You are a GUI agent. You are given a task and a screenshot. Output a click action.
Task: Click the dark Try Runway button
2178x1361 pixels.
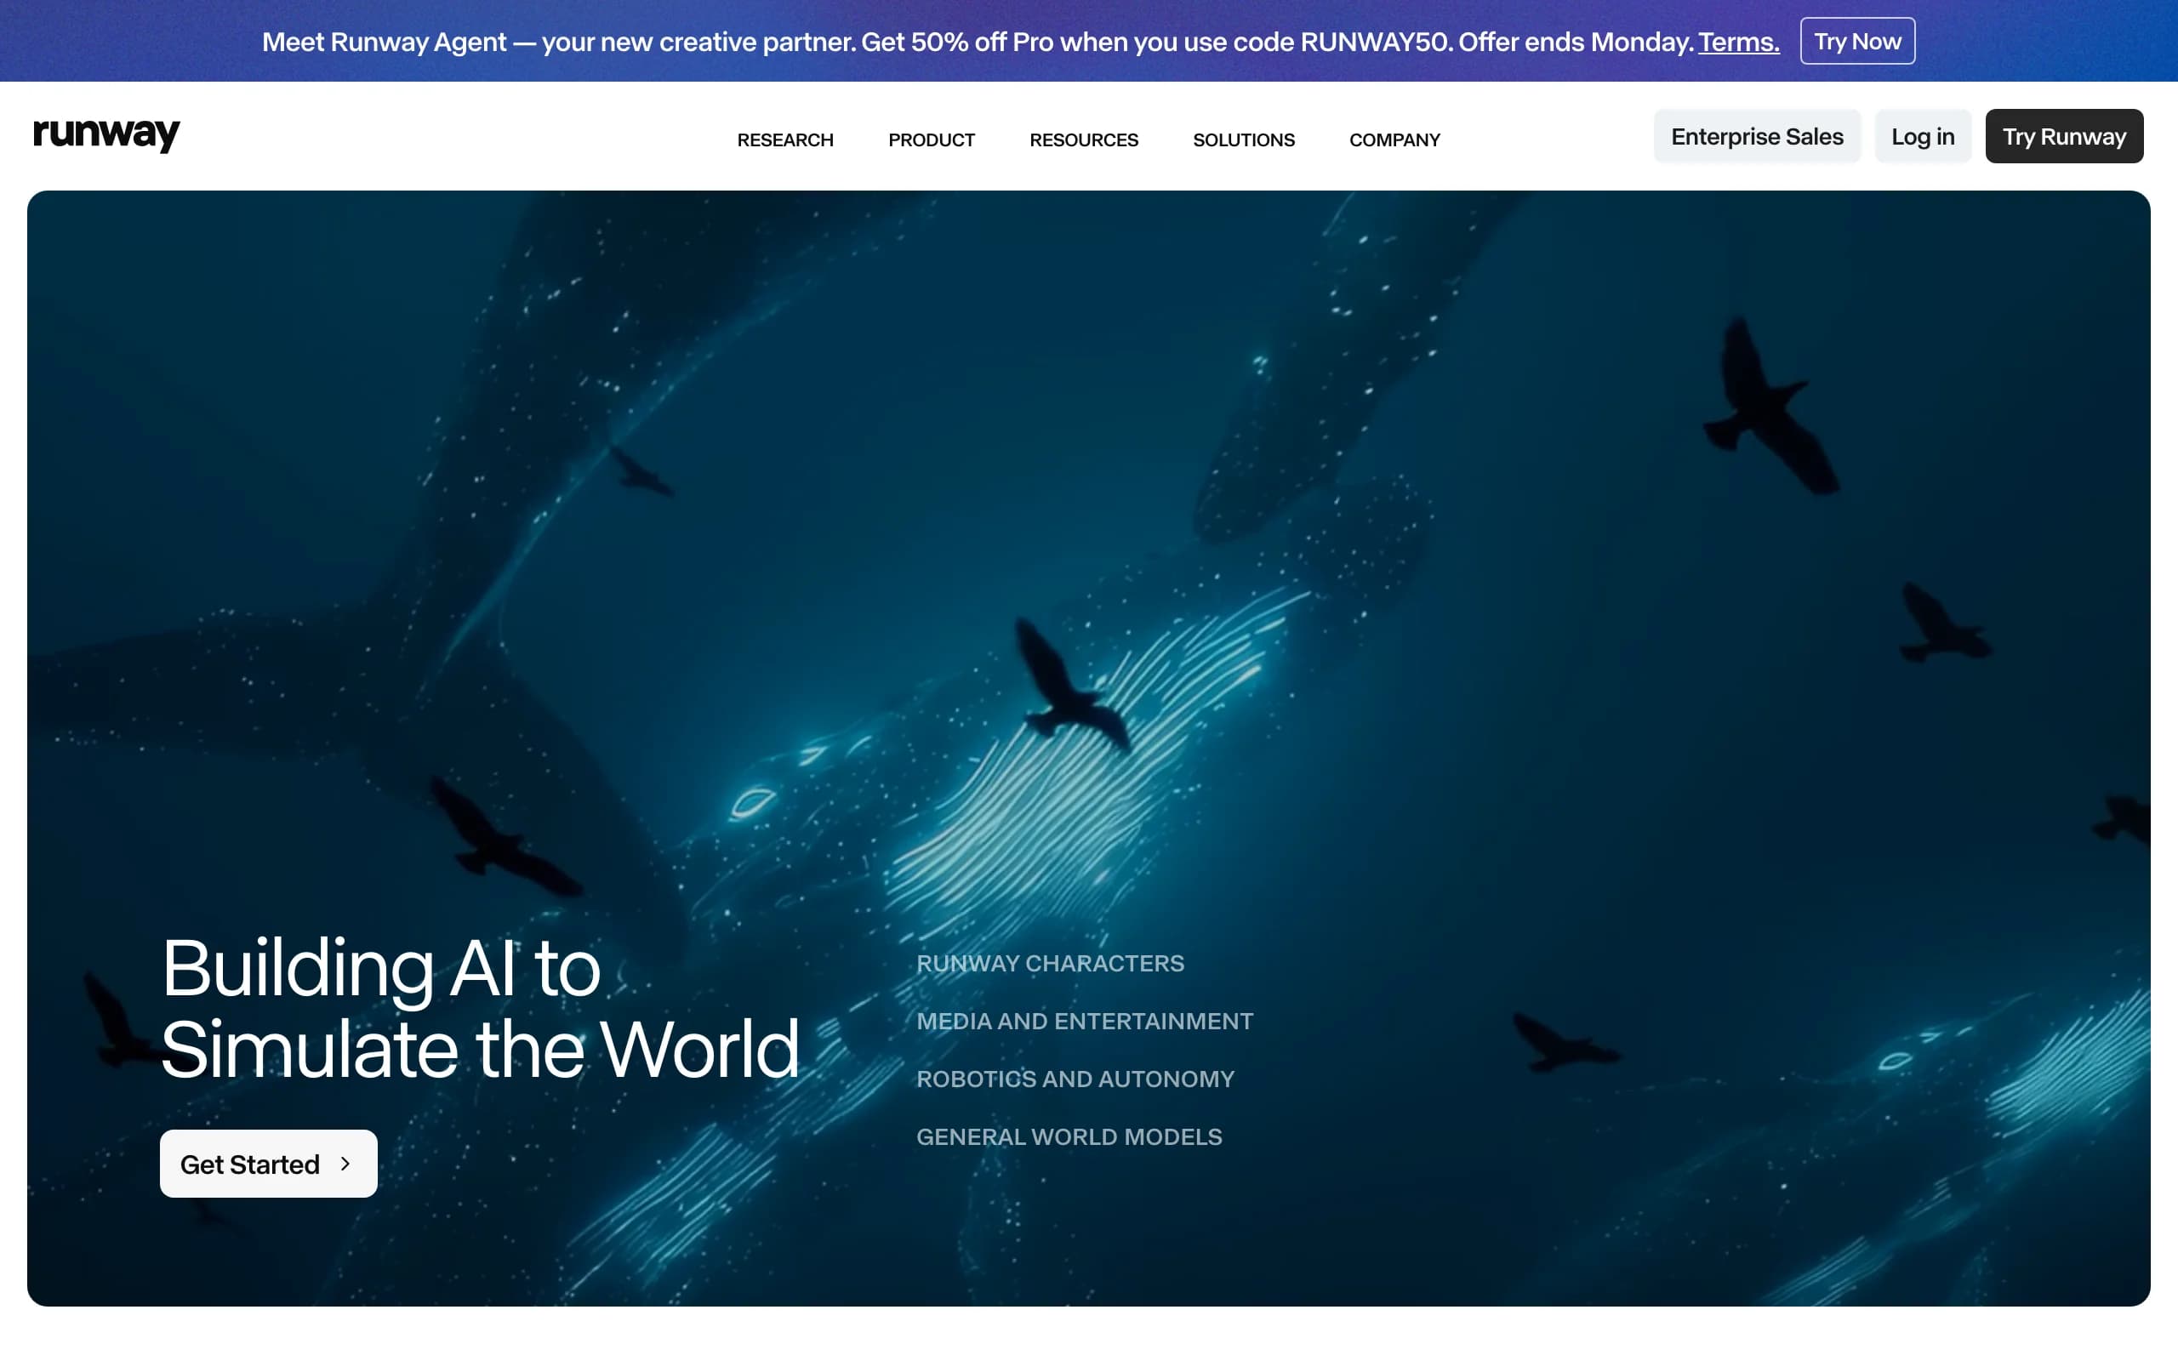click(2064, 136)
